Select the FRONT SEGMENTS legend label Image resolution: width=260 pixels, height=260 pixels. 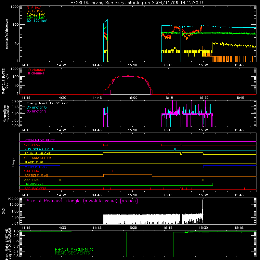74,250
